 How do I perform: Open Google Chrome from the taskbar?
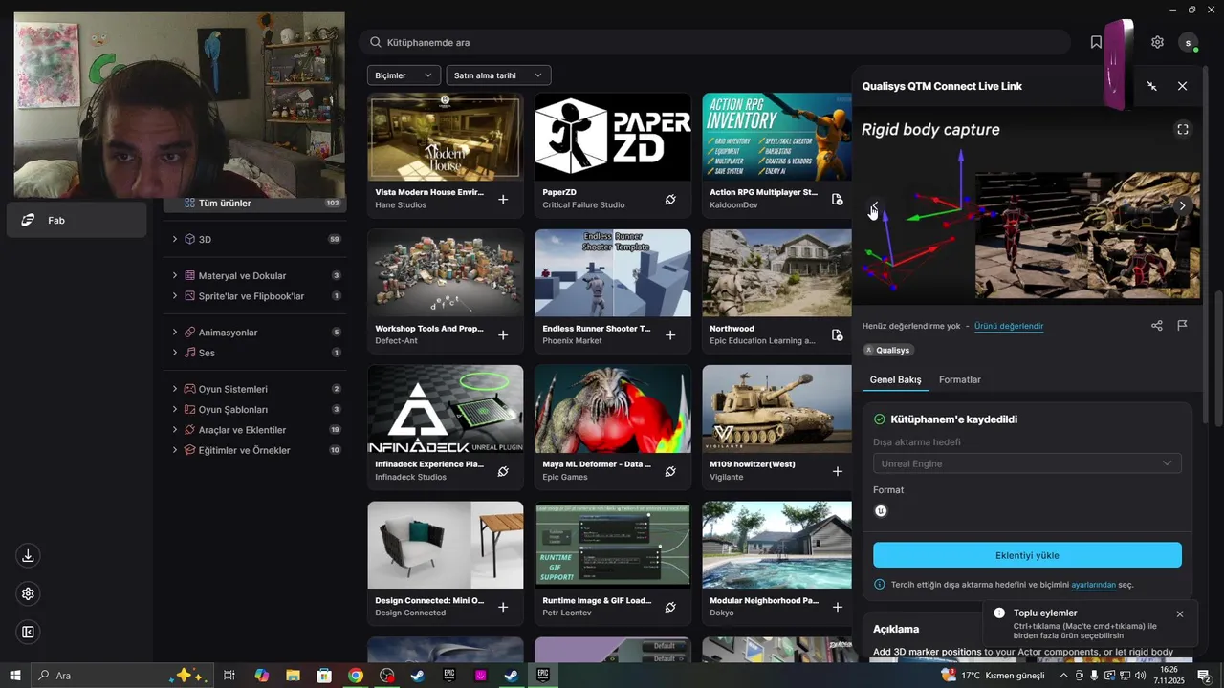(356, 676)
